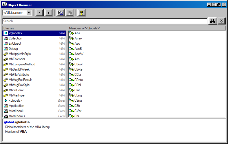Click the Classes column header
Image resolution: width=228 pixels, height=144 pixels.
[34, 28]
